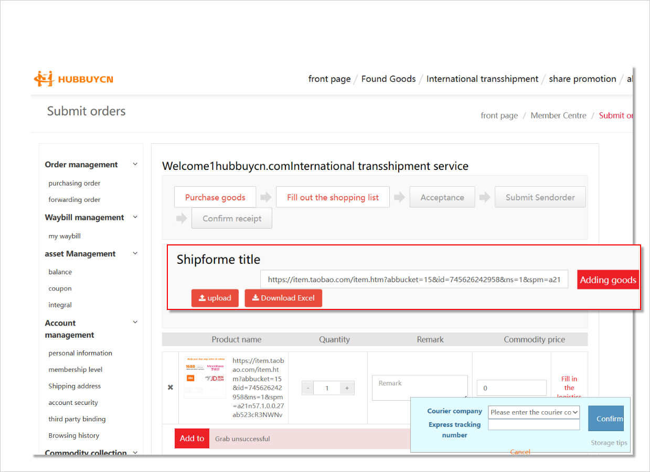The width and height of the screenshot is (650, 472).
Task: Collapse Order management section
Action: click(135, 164)
